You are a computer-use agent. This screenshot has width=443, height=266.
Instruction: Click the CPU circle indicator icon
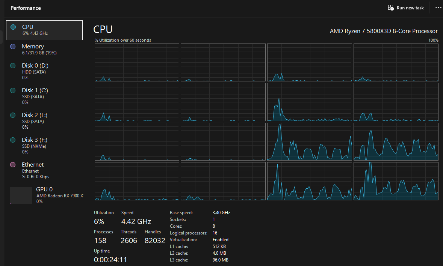click(x=13, y=27)
